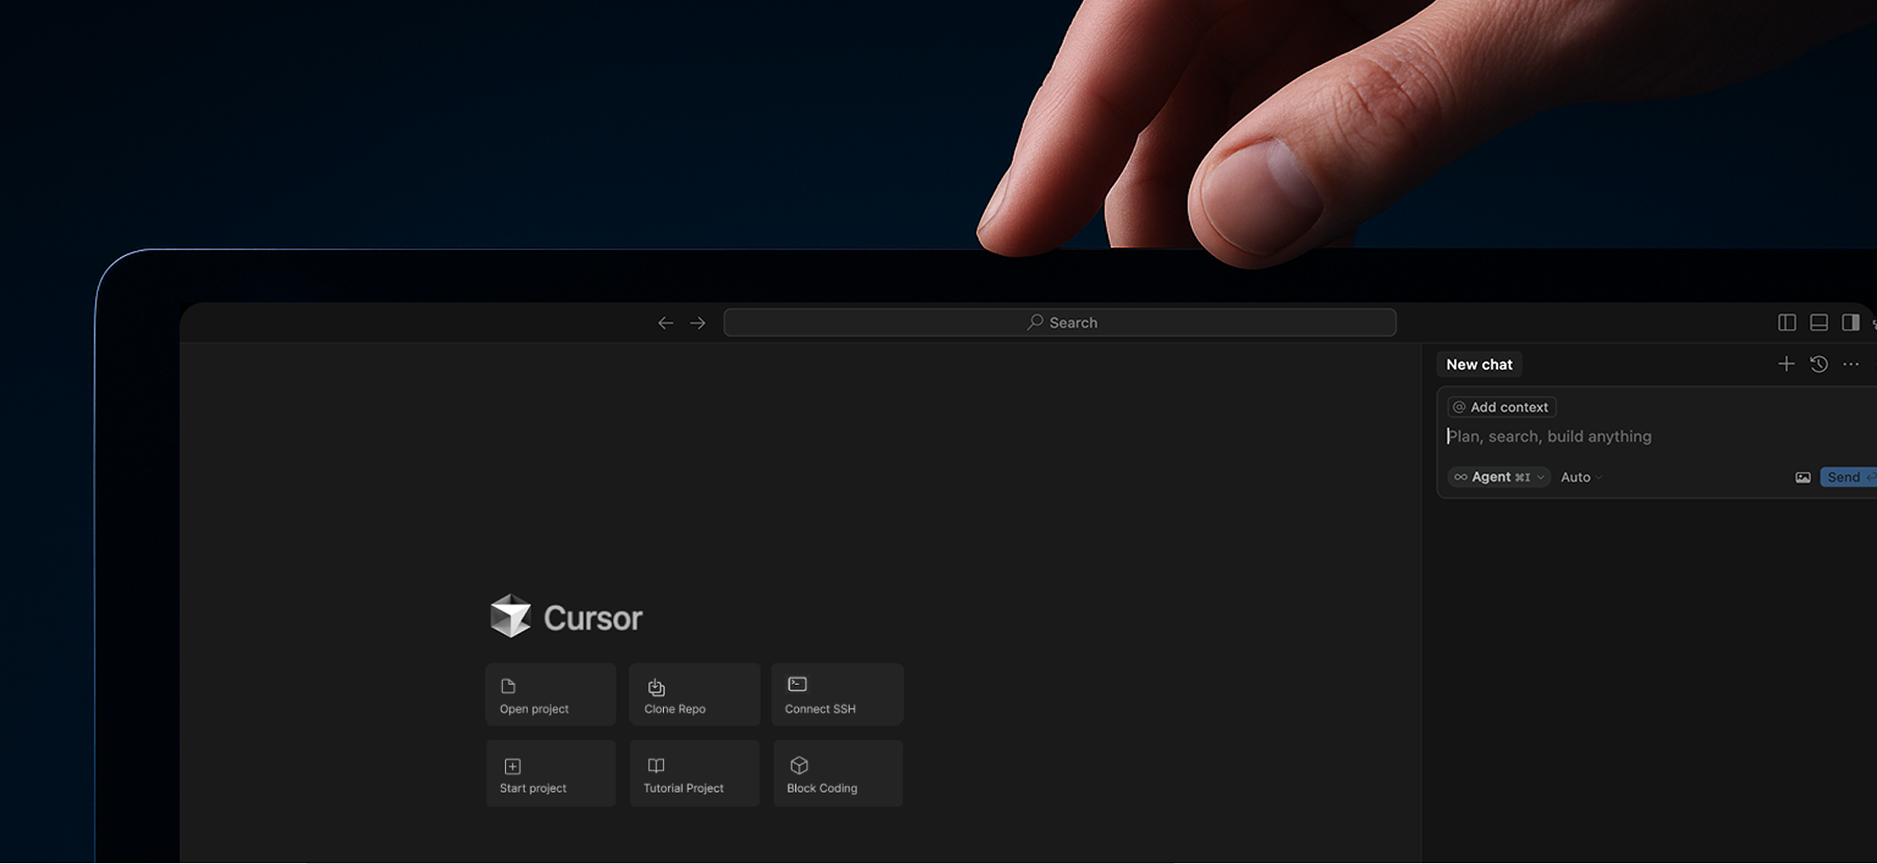1877x864 pixels.
Task: Click the back navigation arrow
Action: tap(665, 323)
